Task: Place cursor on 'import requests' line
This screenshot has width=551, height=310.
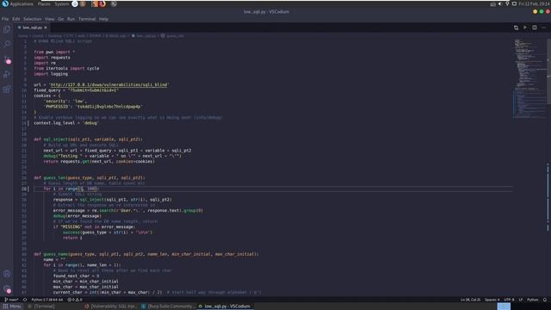Action: coord(52,58)
